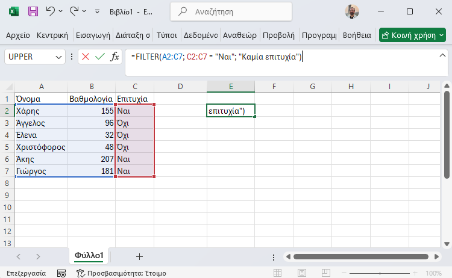The image size is (452, 278).
Task: Add a new sheet with plus button
Action: 139,256
